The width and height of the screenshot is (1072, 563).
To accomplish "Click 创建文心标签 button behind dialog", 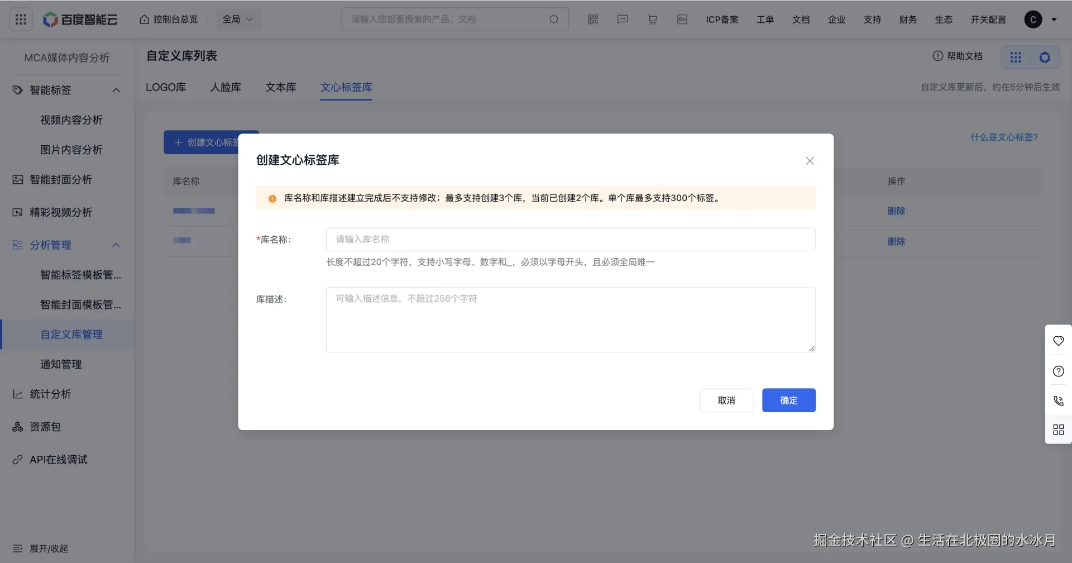I will point(201,142).
